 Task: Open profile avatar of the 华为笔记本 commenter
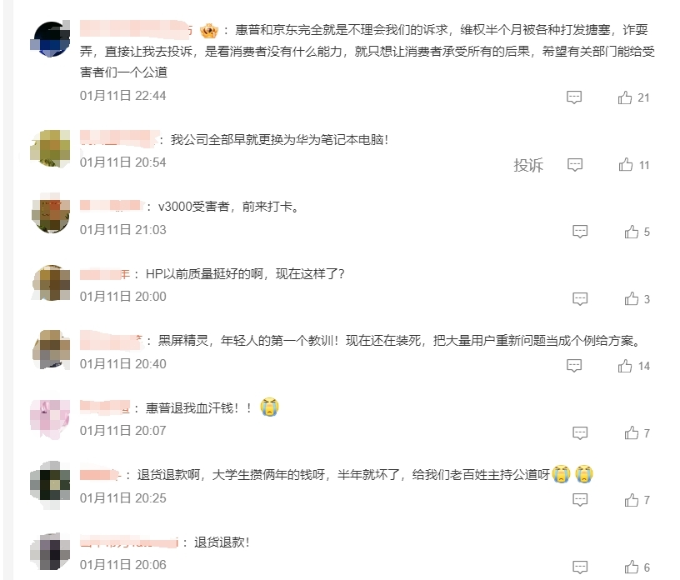click(x=50, y=148)
